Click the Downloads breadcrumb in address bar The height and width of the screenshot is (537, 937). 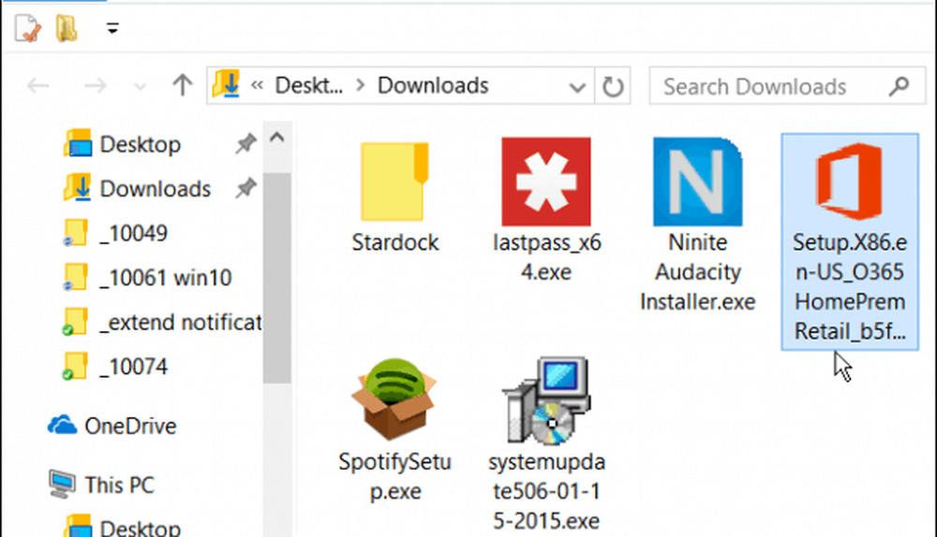[x=433, y=86]
